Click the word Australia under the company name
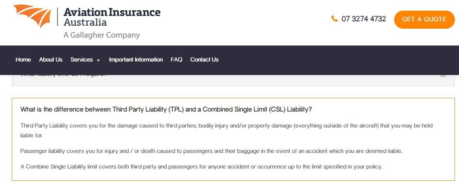Image resolution: width=459 pixels, height=182 pixels. click(x=85, y=22)
